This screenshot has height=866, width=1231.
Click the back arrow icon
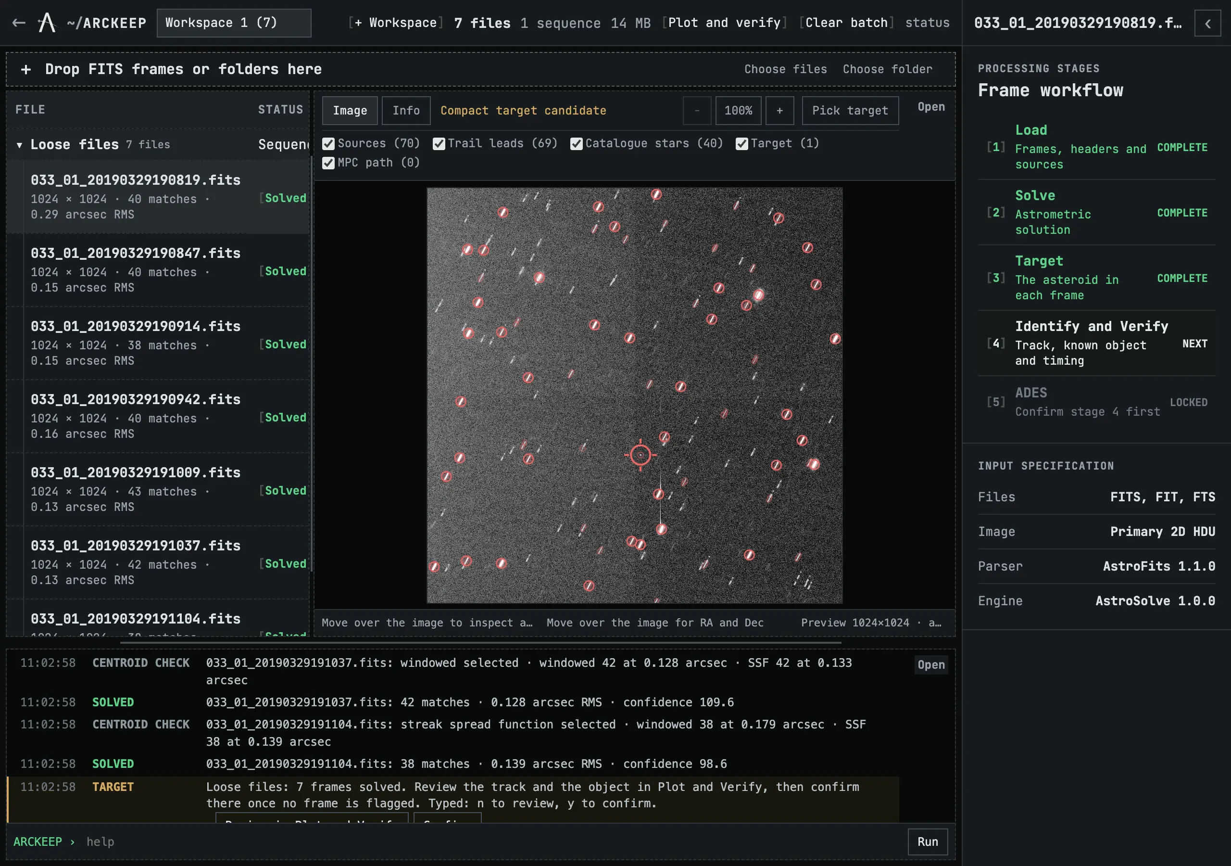[x=19, y=23]
